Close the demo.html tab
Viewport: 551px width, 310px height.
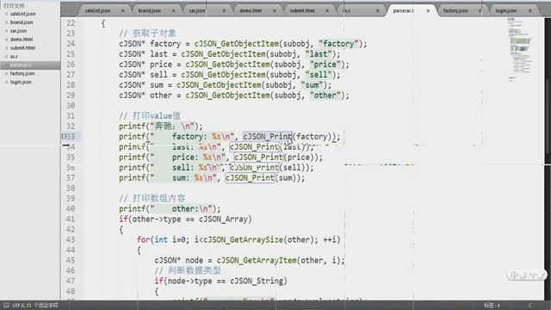pos(275,11)
